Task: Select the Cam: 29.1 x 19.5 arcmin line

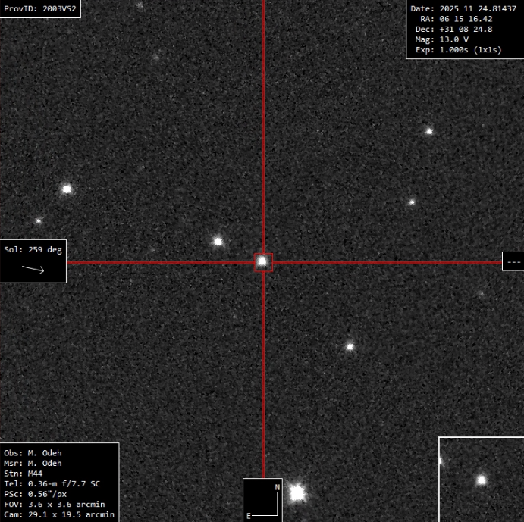Action: pos(58,515)
